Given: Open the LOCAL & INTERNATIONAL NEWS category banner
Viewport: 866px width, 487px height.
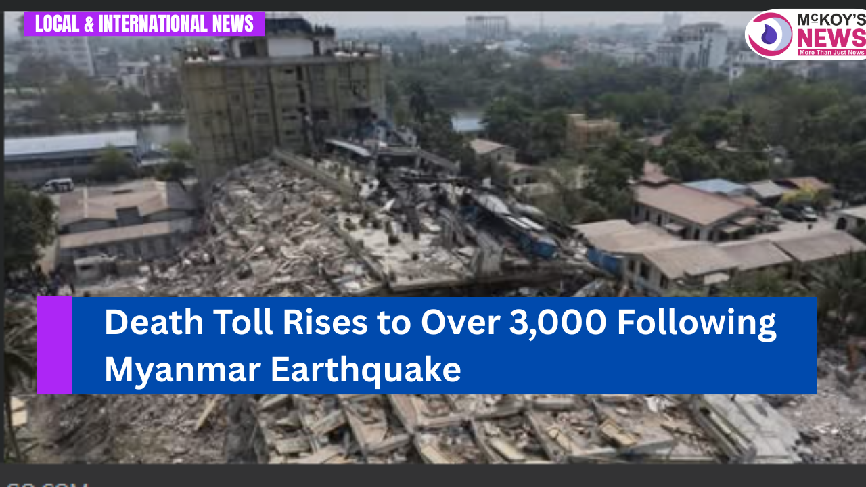Looking at the screenshot, I should coord(144,24).
